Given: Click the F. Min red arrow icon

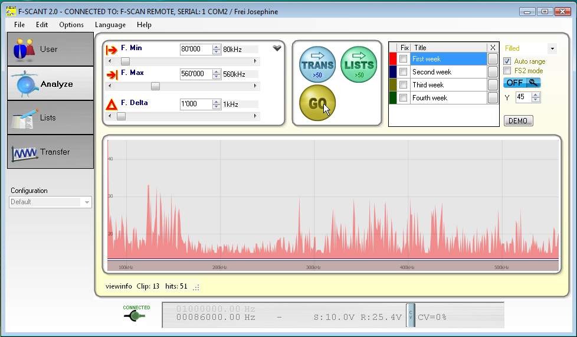Looking at the screenshot, I should click(112, 50).
